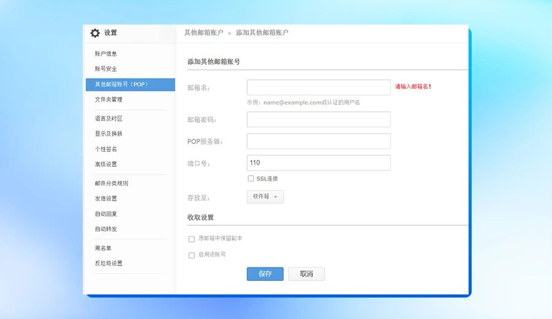Click the 取消 button
The height and width of the screenshot is (319, 552).
[x=307, y=274]
